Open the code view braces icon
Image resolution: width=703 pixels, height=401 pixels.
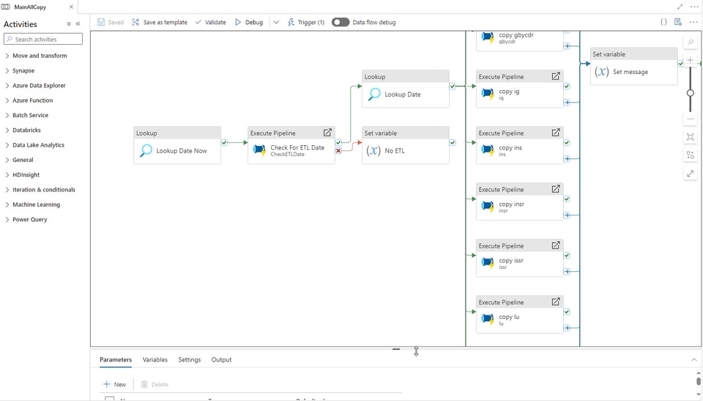point(663,22)
